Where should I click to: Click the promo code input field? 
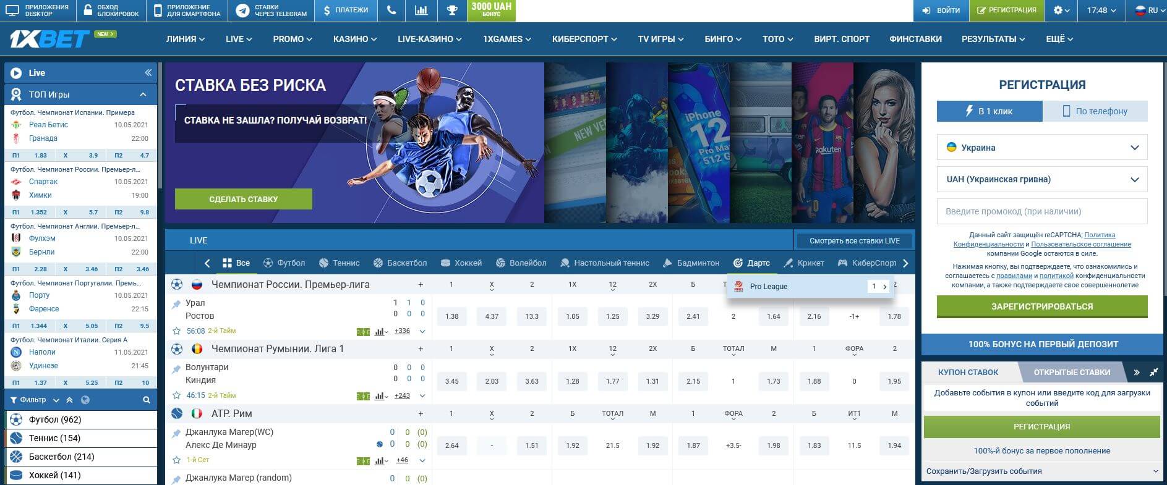tap(1041, 211)
